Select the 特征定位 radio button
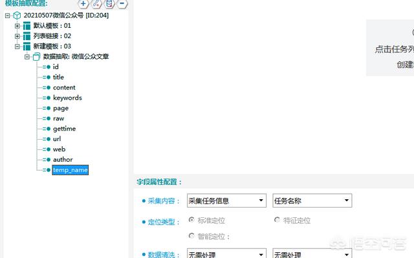Image resolution: width=414 pixels, height=258 pixels. 277,220
